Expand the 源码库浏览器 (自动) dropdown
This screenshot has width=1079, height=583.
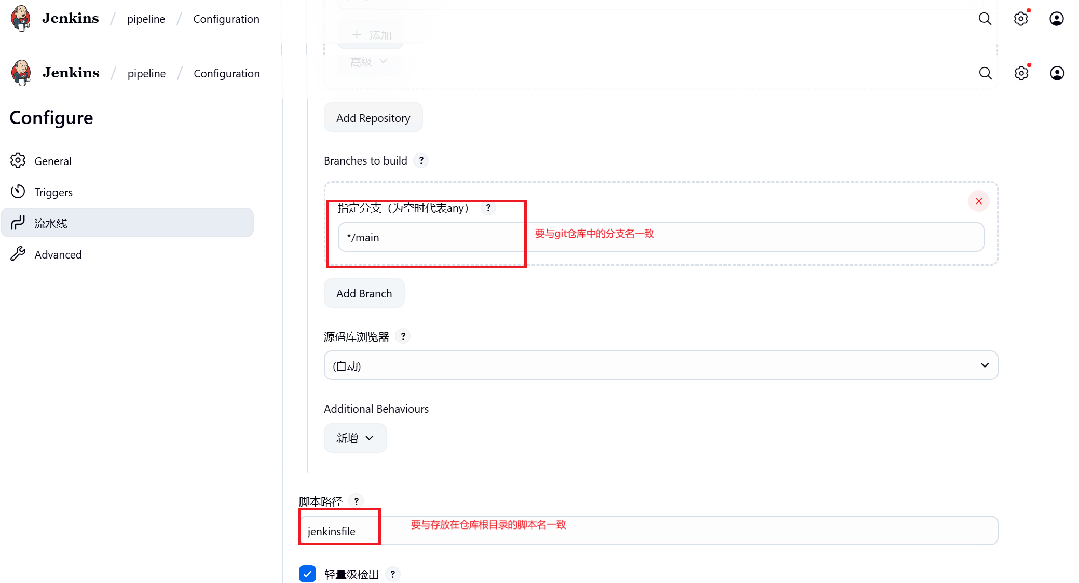pos(660,365)
